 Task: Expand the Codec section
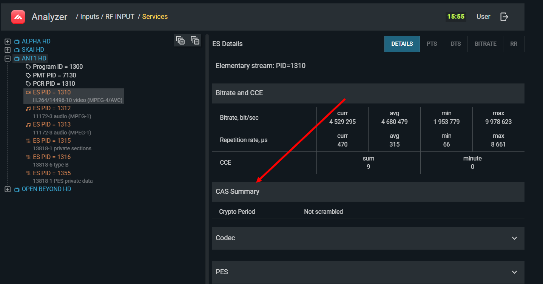(514, 238)
